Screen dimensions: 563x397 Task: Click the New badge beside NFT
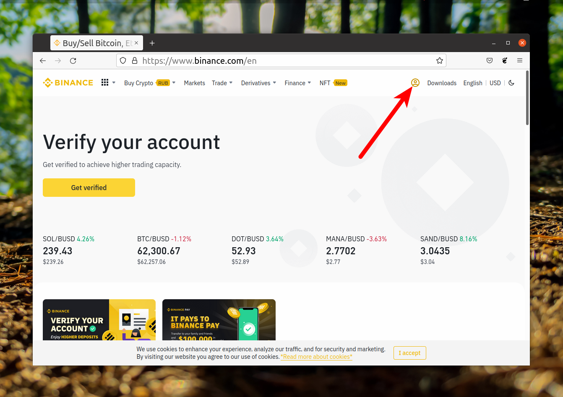340,83
